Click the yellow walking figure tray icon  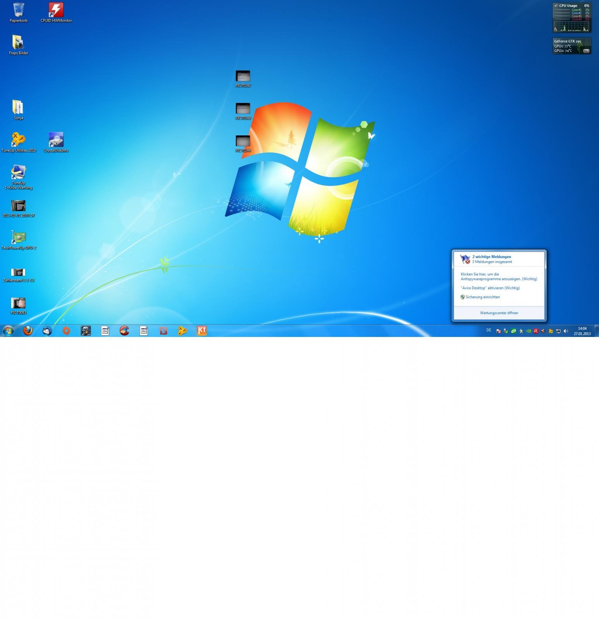point(521,331)
